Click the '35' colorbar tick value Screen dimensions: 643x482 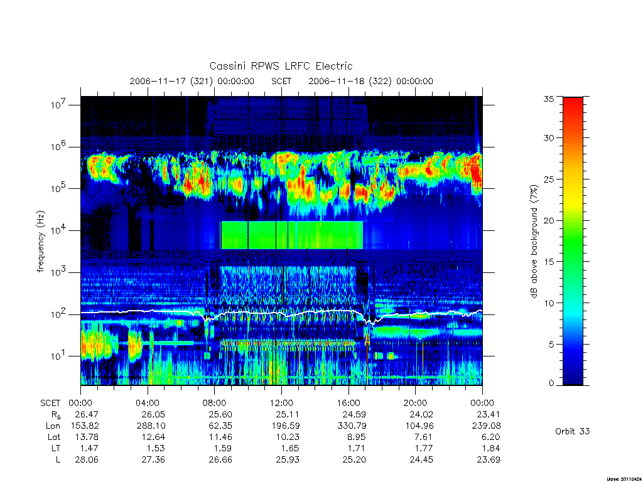coord(548,99)
